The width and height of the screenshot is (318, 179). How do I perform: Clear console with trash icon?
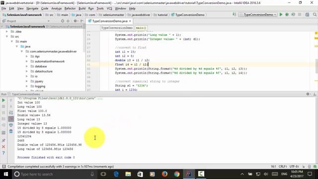[11, 131]
